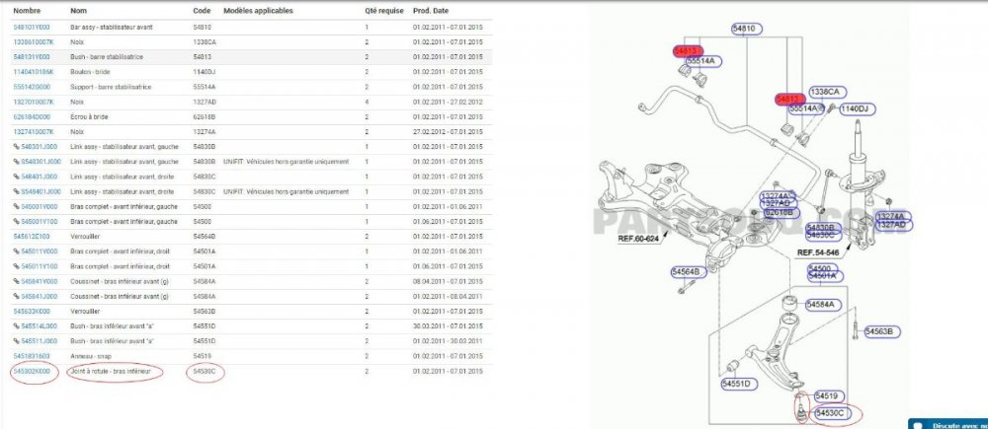The width and height of the screenshot is (988, 429).
Task: Click link icon beside part 545841Y000
Action: click(17, 281)
